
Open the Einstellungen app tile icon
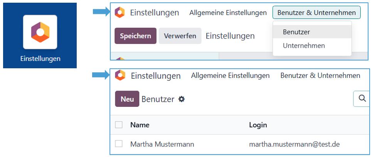(40, 32)
